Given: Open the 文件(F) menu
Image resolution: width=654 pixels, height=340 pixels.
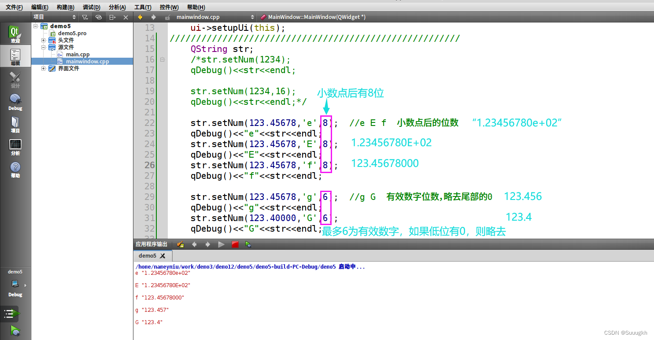Looking at the screenshot, I should pyautogui.click(x=14, y=7).
